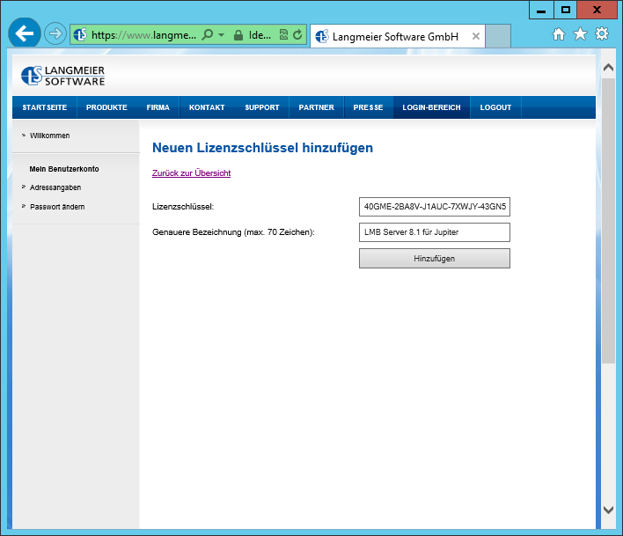623x536 pixels.
Task: Follow the Zurück zur Übersicht link
Action: tap(191, 173)
